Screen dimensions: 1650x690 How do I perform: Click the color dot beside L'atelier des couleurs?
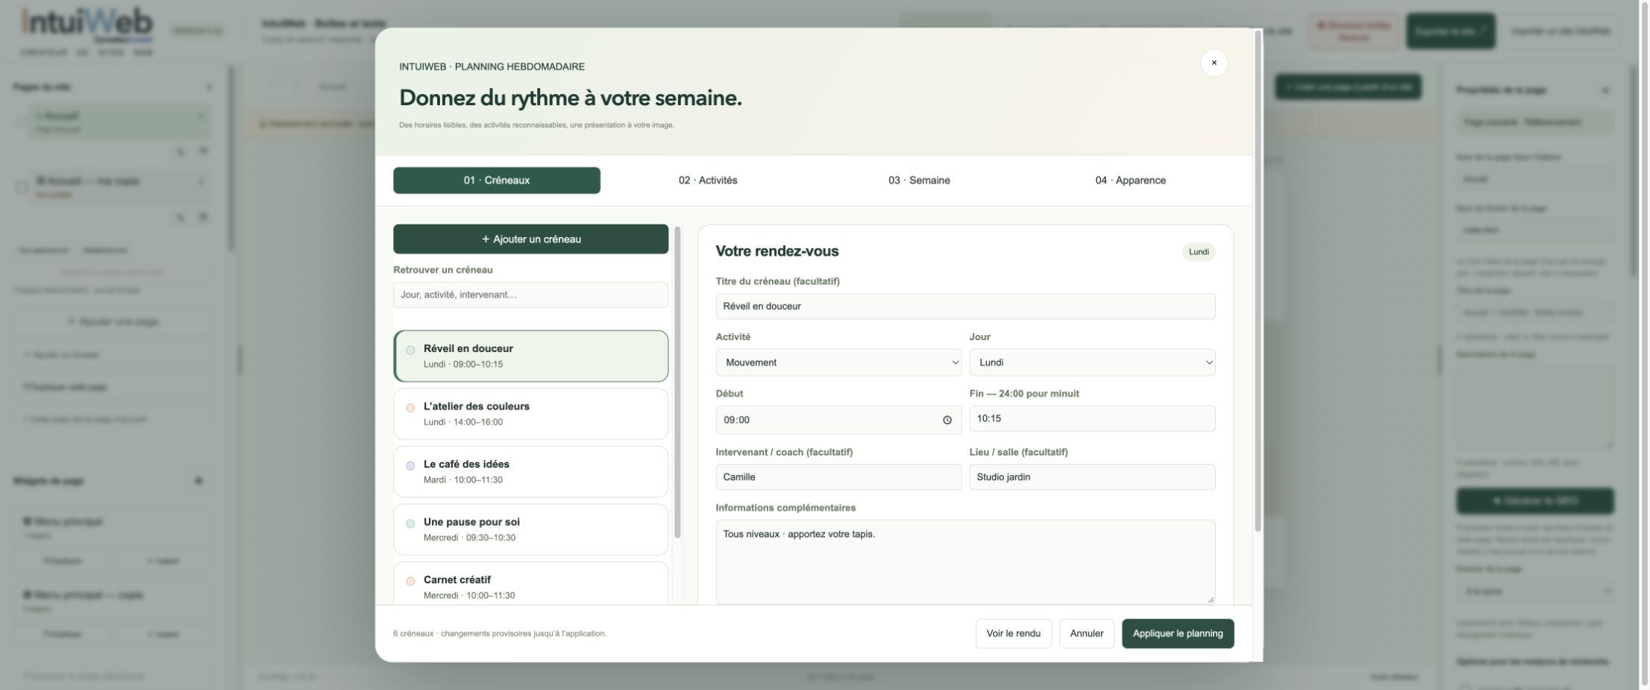click(x=410, y=408)
